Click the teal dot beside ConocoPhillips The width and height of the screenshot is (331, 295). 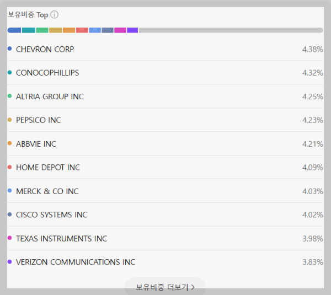point(9,72)
